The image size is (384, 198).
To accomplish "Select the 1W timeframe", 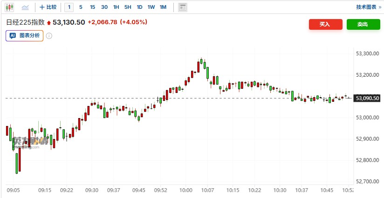I will tap(151, 7).
